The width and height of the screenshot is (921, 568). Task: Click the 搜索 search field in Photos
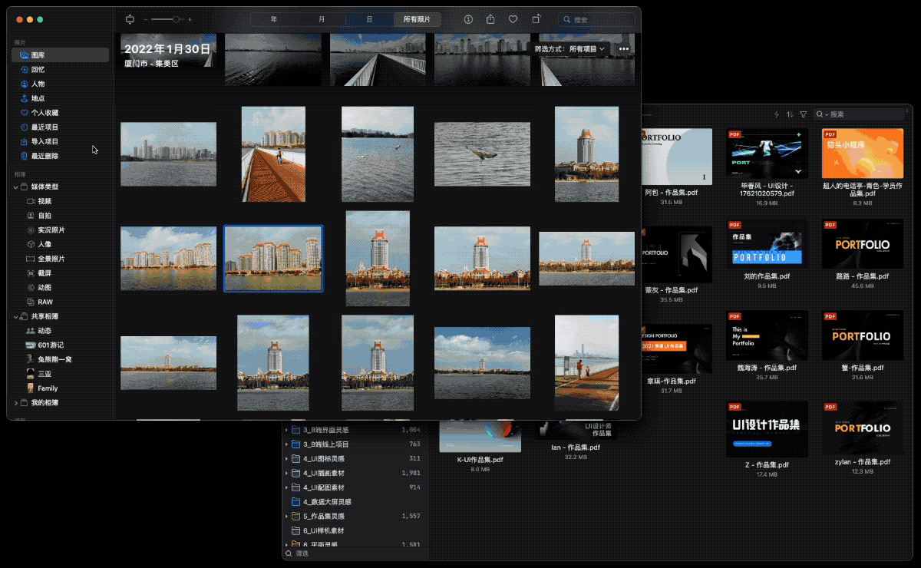coord(596,19)
